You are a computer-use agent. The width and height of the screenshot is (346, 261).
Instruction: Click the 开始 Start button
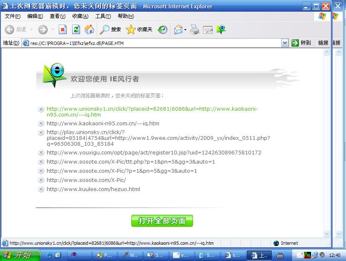tap(20, 255)
